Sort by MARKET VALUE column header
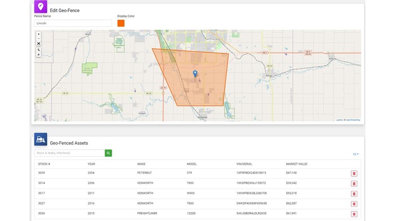Image resolution: width=395 pixels, height=221 pixels. tap(296, 164)
